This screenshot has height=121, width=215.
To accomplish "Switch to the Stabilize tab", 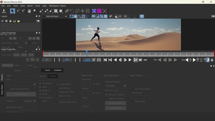I will point(58,70).
